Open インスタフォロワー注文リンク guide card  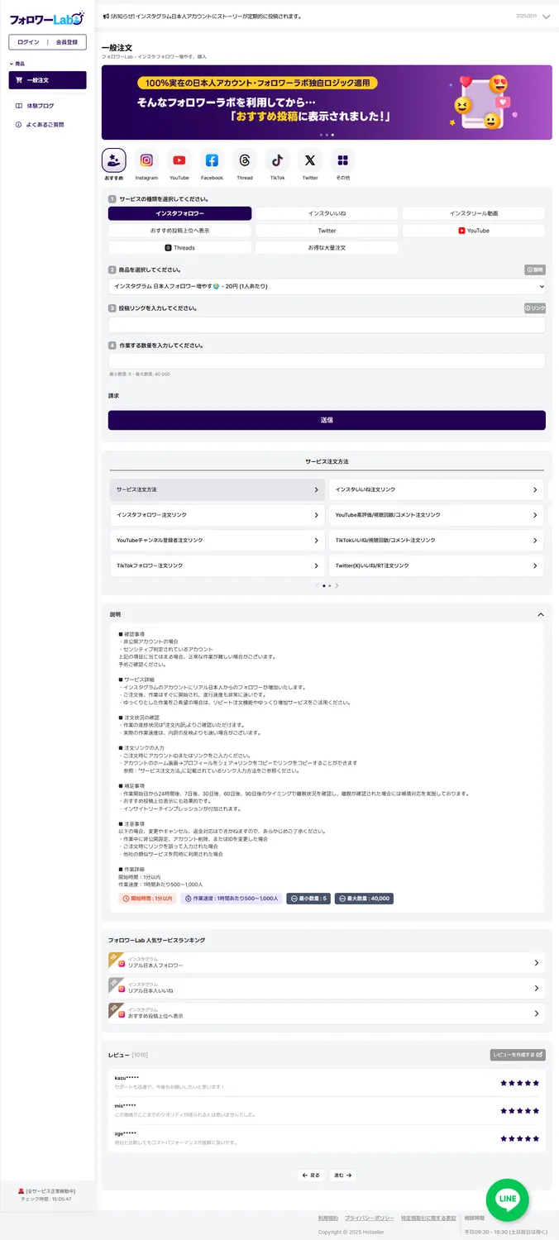pyautogui.click(x=217, y=515)
